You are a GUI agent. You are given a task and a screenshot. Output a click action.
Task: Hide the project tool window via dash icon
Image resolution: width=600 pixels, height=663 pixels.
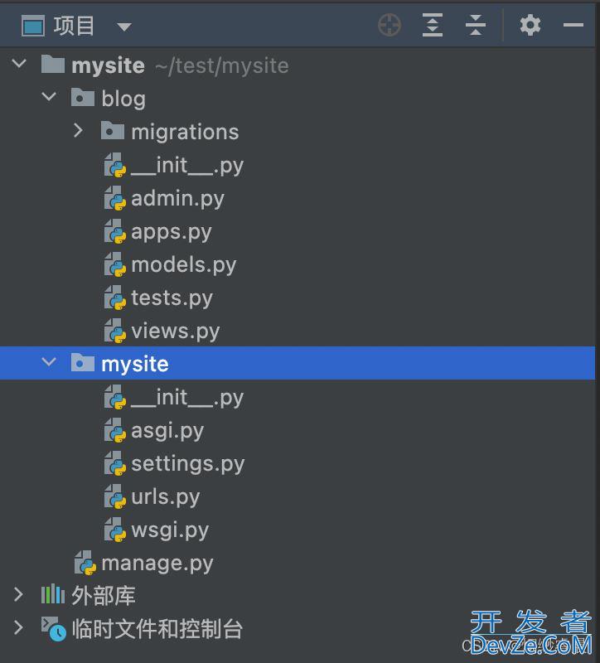[573, 25]
